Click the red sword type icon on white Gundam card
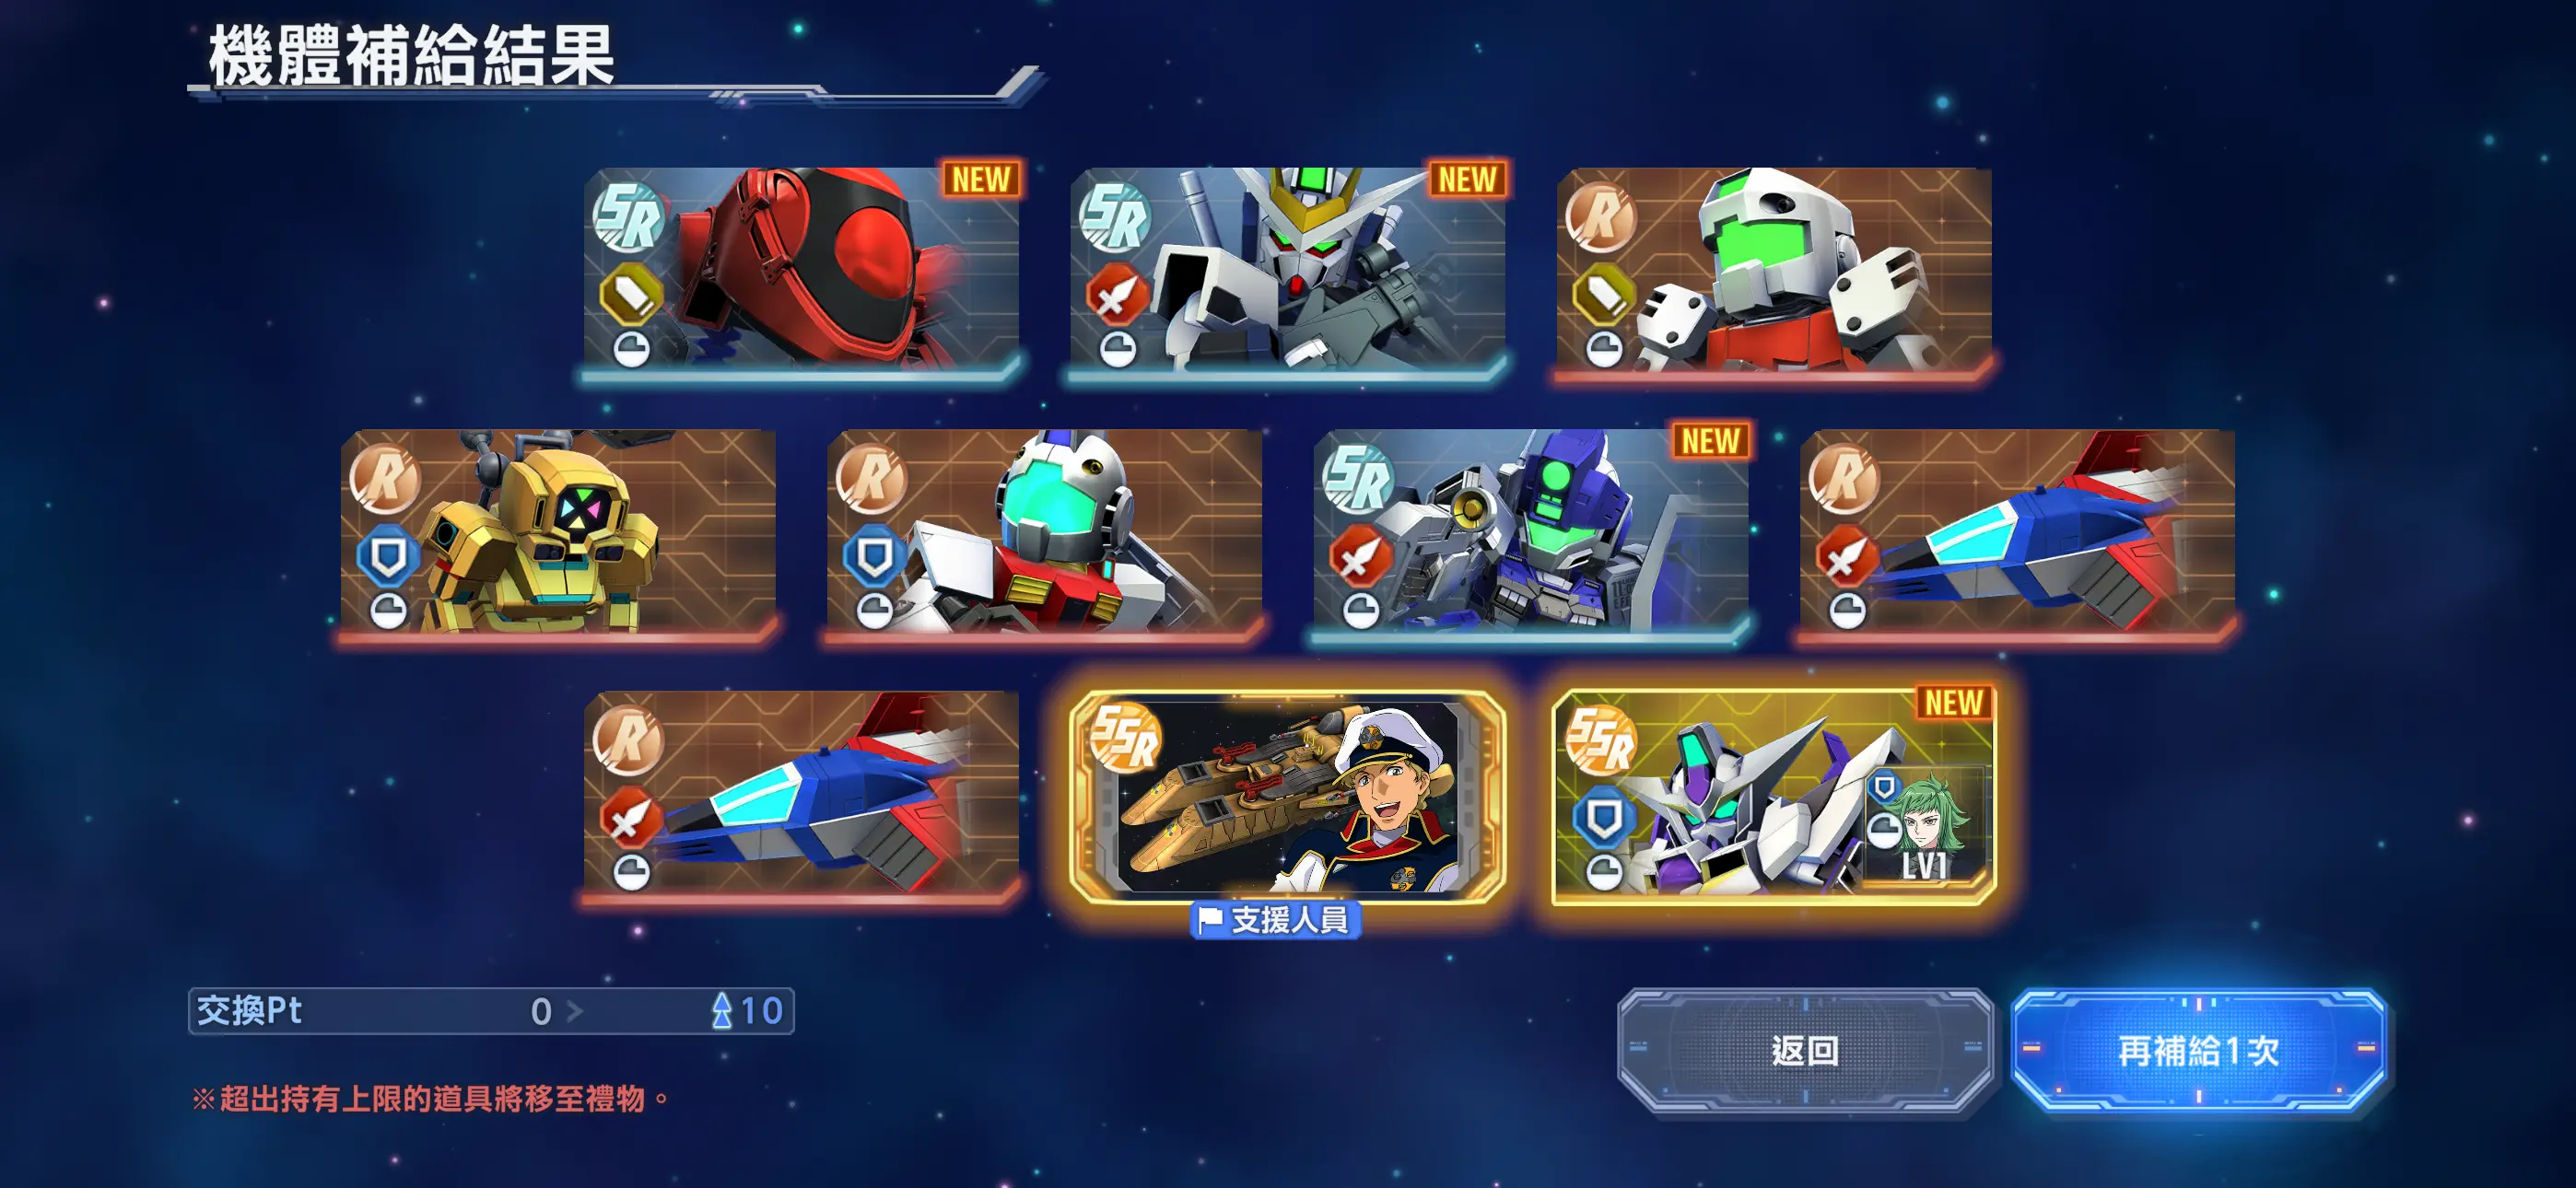The height and width of the screenshot is (1188, 2576). point(1116,294)
